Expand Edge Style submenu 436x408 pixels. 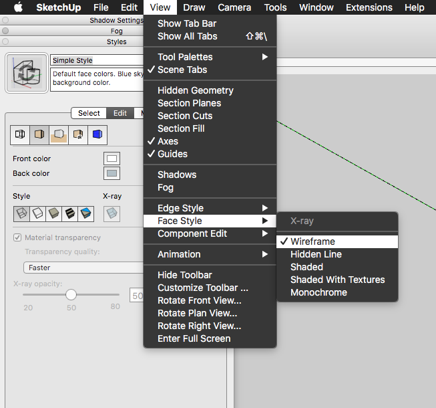coord(210,208)
